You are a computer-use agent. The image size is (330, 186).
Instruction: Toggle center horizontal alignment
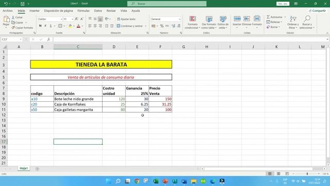[95, 26]
